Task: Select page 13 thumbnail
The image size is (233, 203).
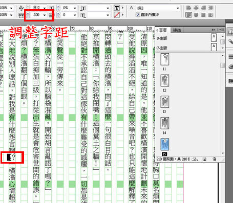Action: 165,102
